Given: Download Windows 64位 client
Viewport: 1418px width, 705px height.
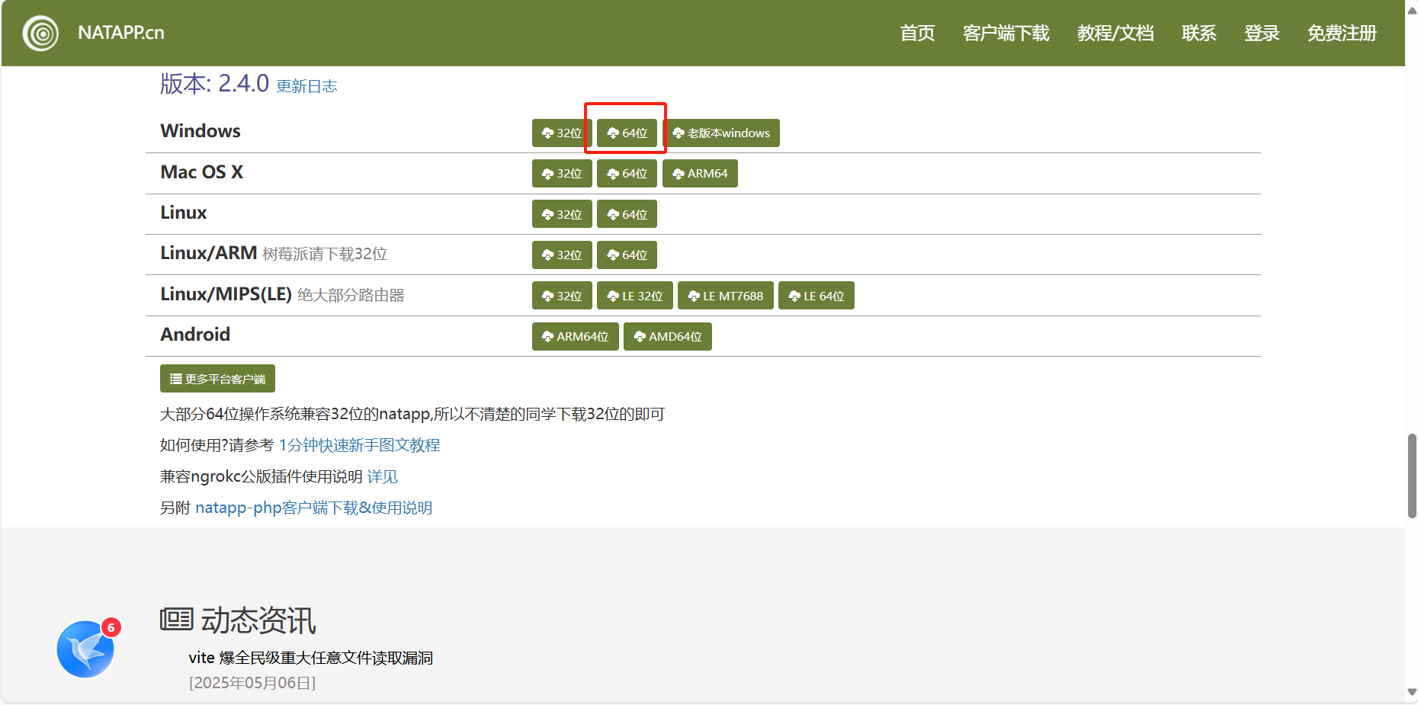Looking at the screenshot, I should [627, 133].
